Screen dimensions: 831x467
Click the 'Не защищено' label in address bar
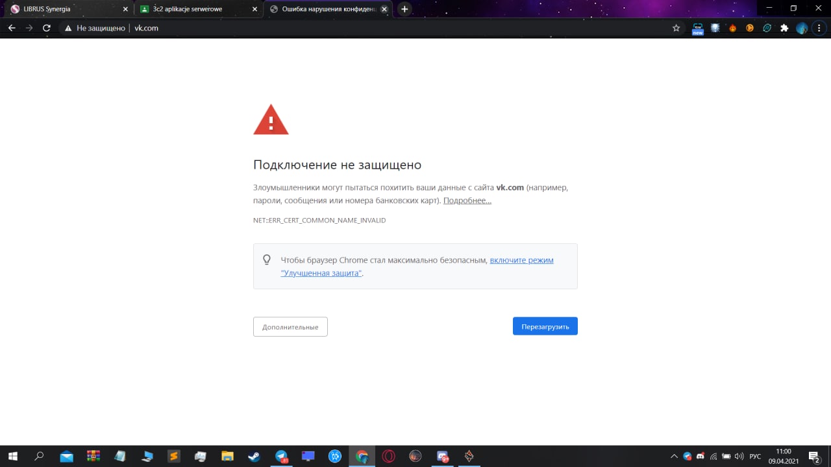101,28
